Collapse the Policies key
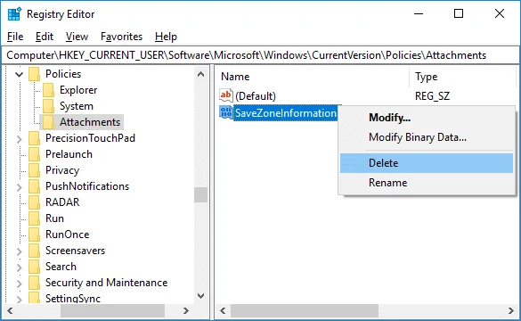521x321 pixels. (20, 74)
